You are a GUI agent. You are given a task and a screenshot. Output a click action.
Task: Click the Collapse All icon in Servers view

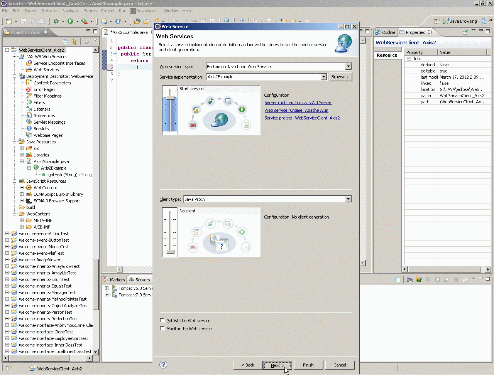(398, 279)
